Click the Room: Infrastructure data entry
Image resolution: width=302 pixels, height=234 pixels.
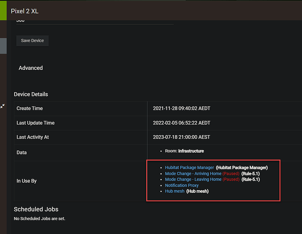[x=184, y=151]
